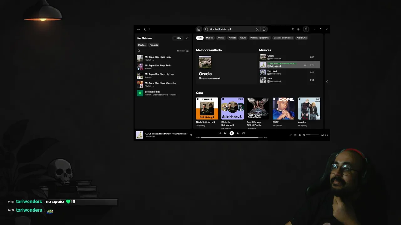Screen dimensions: 401x225
Task: Switch to the Artistas filter tab
Action: click(x=221, y=38)
